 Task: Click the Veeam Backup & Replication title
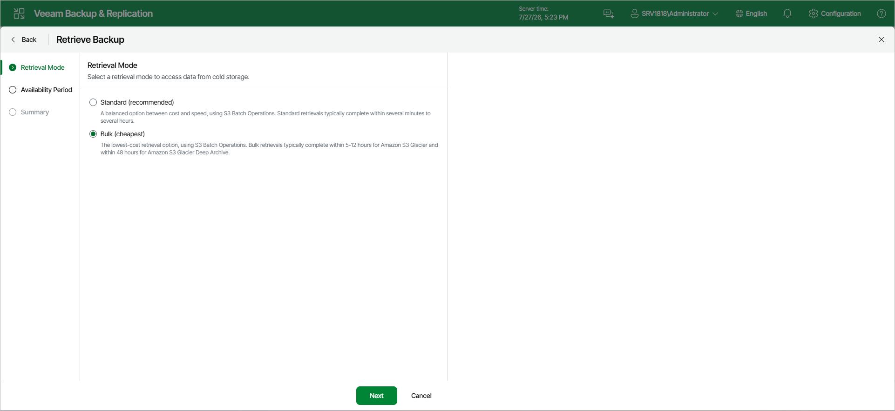(x=93, y=13)
